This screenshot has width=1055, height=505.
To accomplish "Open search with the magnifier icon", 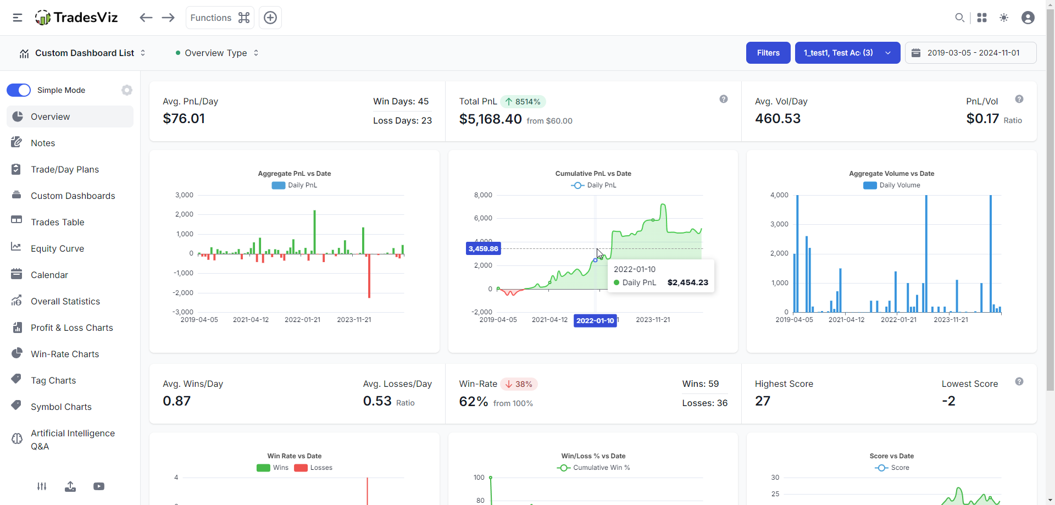I will [x=959, y=18].
